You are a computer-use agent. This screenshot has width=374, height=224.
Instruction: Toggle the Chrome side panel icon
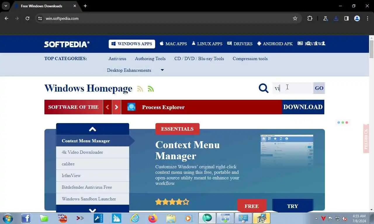346,18
